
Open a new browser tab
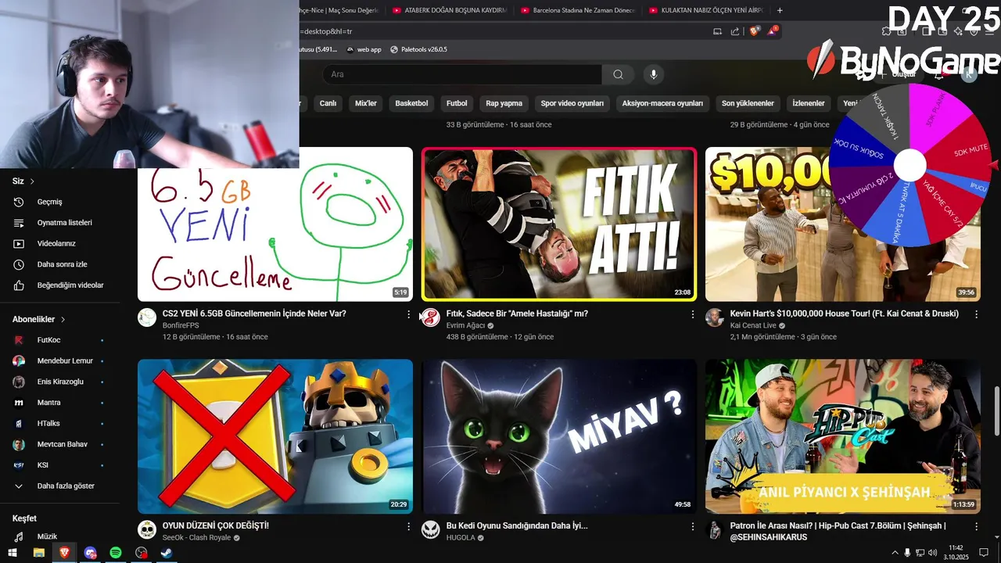click(780, 10)
